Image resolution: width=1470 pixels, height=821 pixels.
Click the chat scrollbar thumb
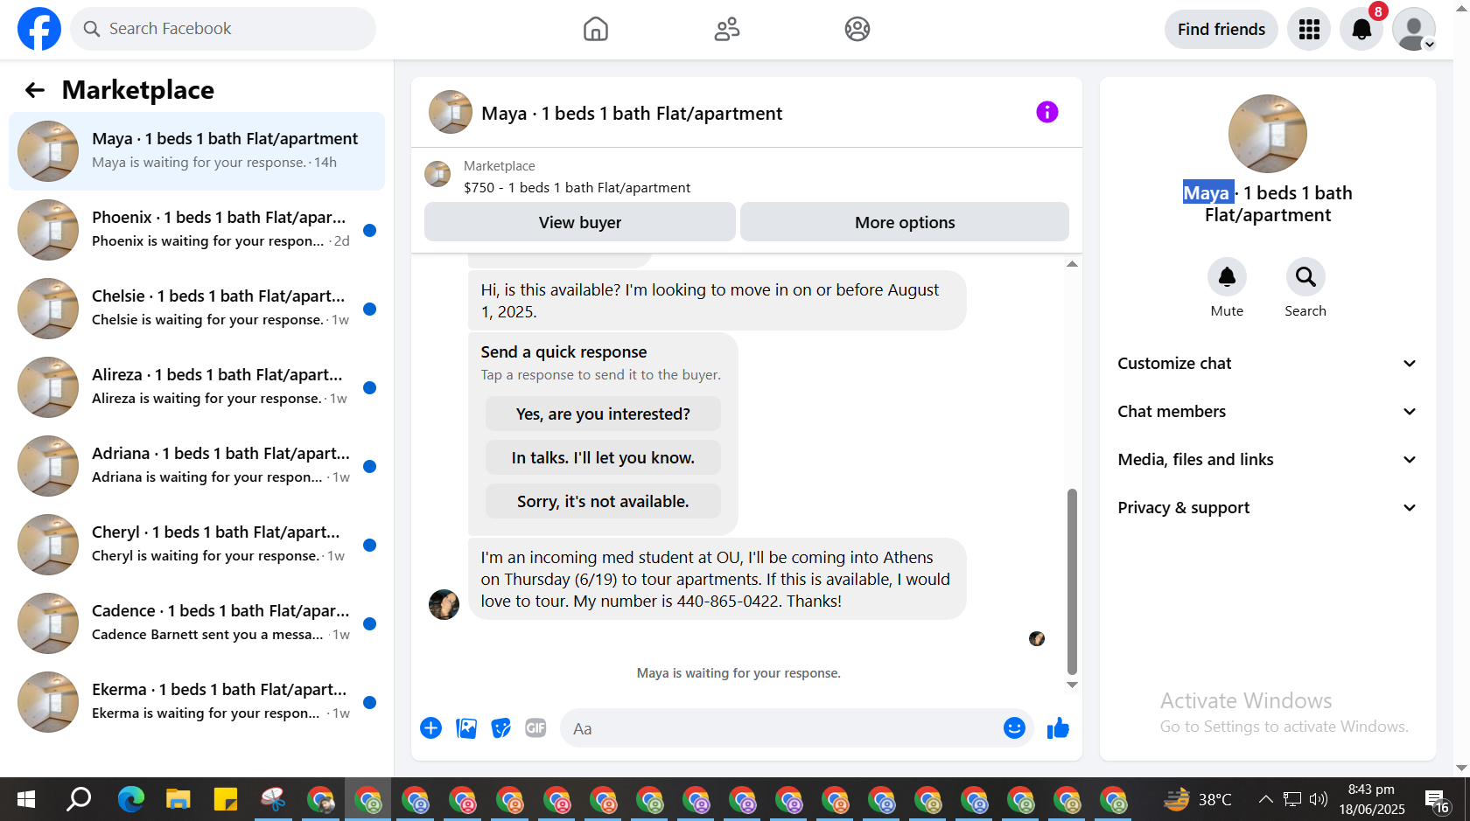pos(1072,581)
